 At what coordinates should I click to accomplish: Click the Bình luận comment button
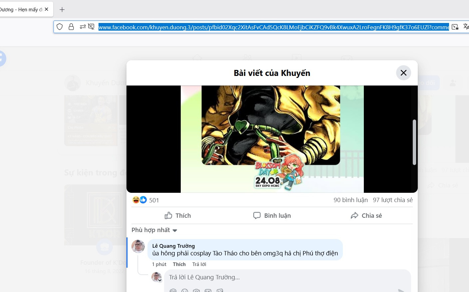click(272, 215)
